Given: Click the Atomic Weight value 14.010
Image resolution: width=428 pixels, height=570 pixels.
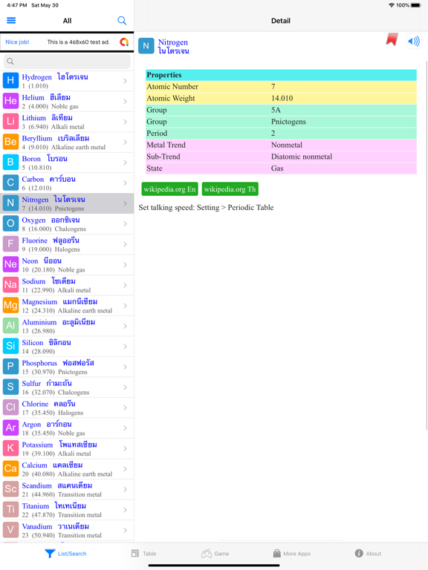Looking at the screenshot, I should tap(282, 98).
